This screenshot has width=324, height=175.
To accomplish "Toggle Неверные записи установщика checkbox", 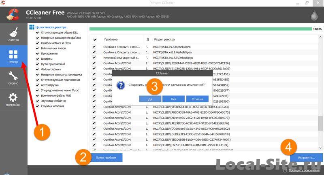I will click(x=37, y=75).
